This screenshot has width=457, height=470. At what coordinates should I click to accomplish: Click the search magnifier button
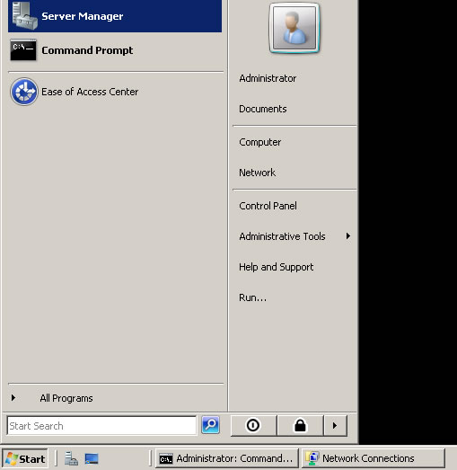[210, 425]
